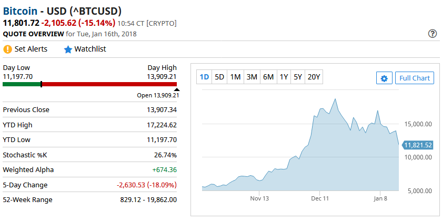The image size is (442, 221).
Task: Switch chart to 20Y period
Action: pyautogui.click(x=314, y=77)
